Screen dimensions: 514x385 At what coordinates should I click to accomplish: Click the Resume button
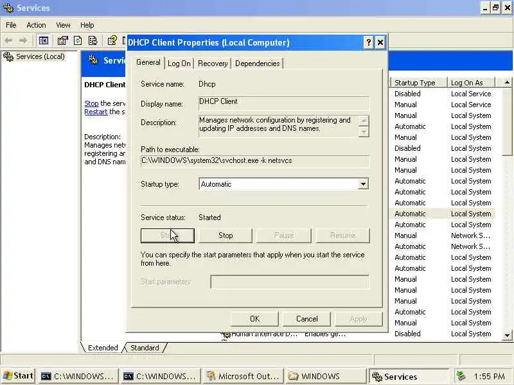pos(343,235)
